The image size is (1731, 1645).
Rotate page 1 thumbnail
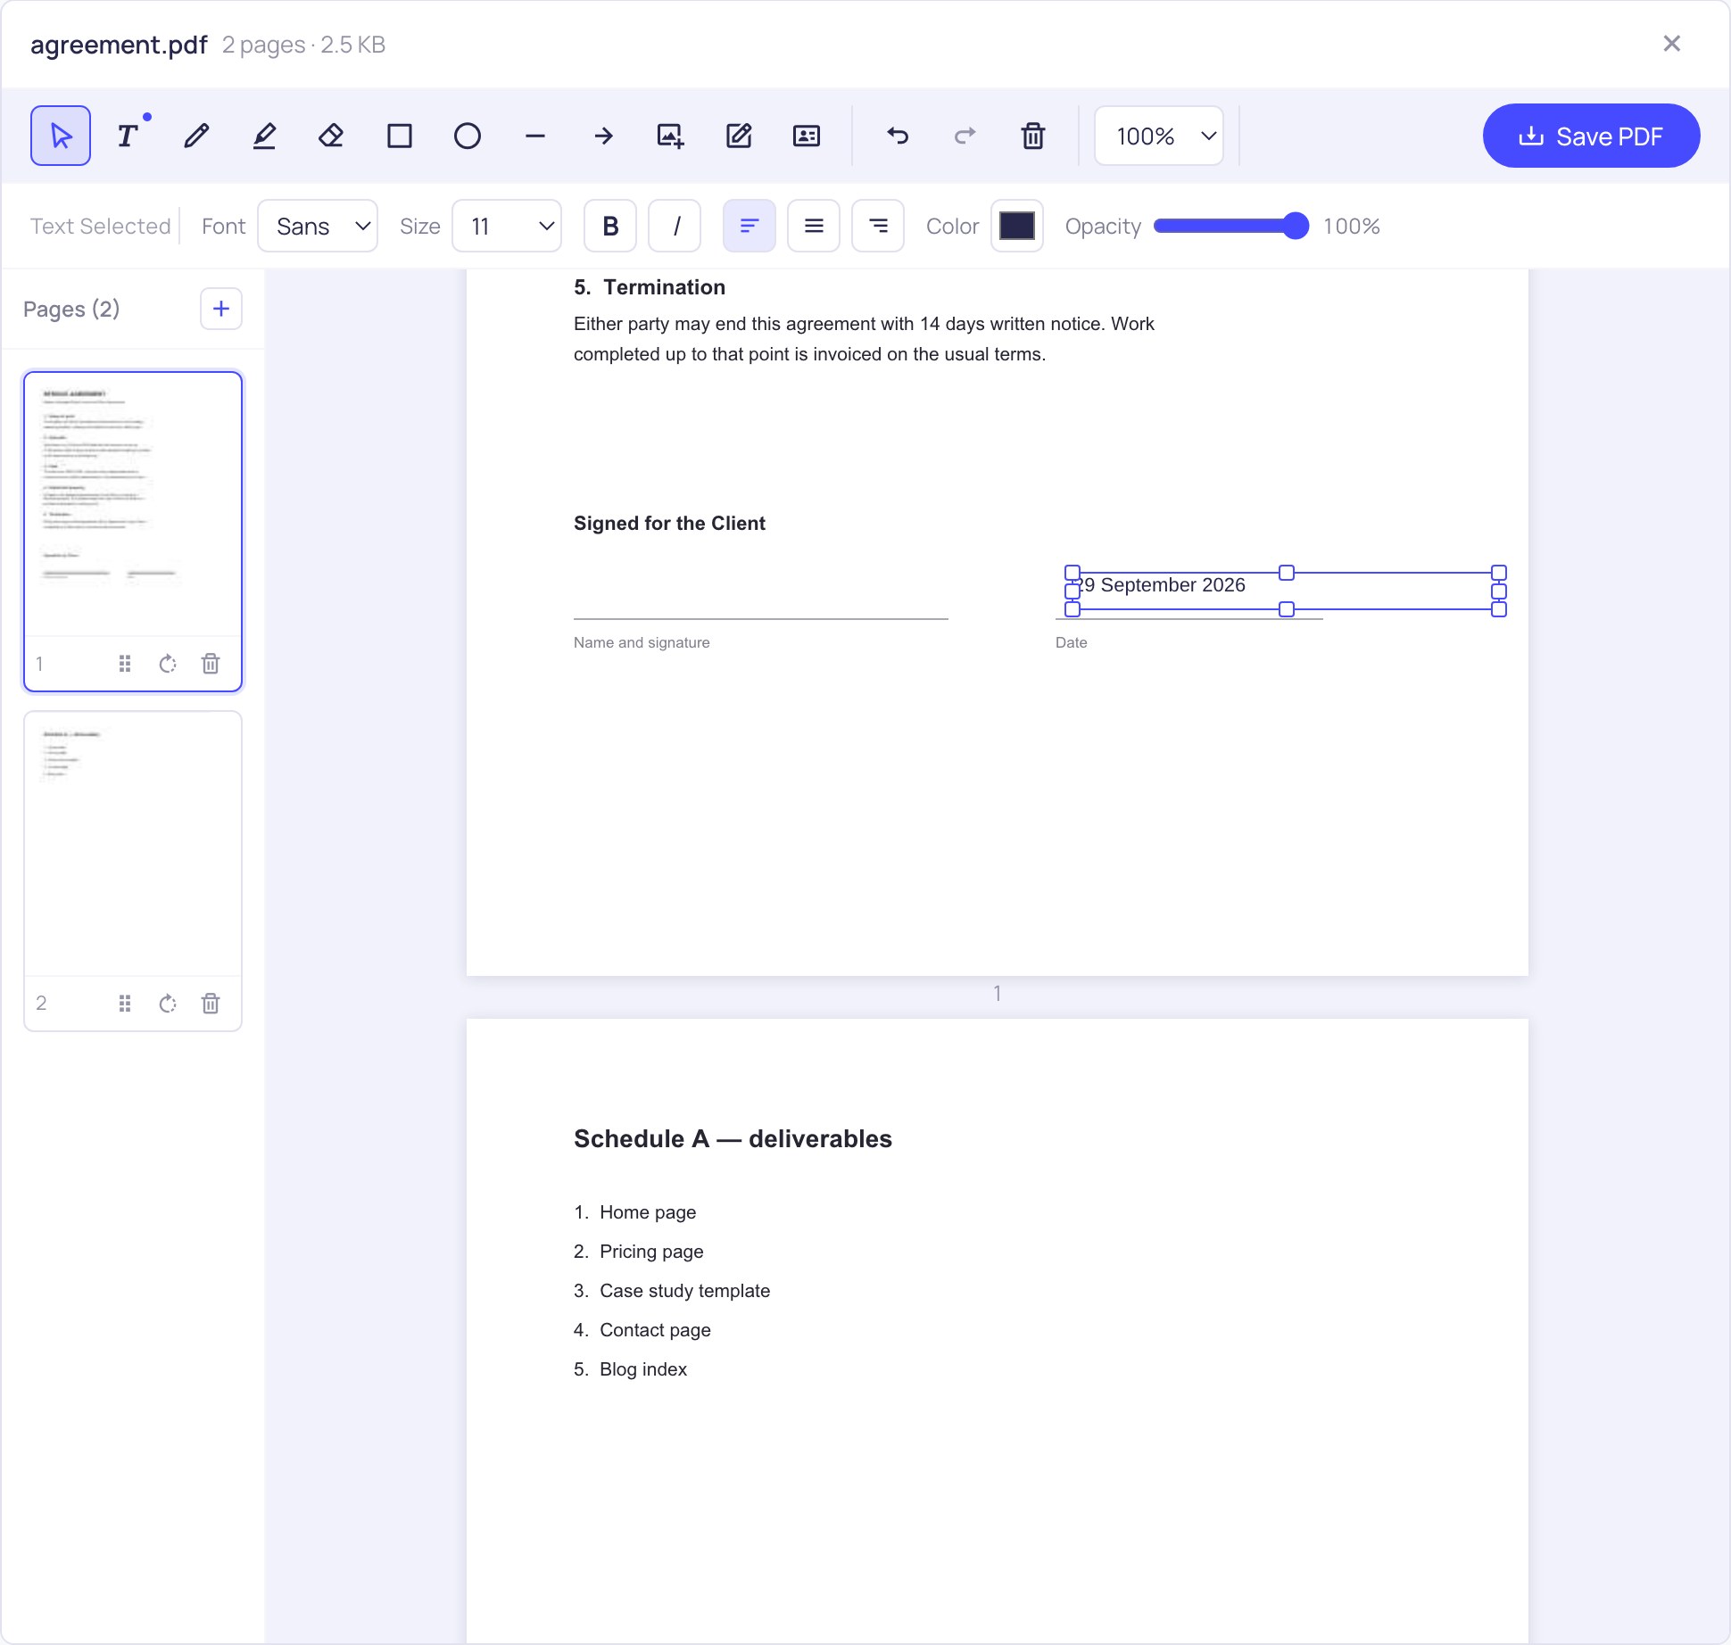[168, 664]
